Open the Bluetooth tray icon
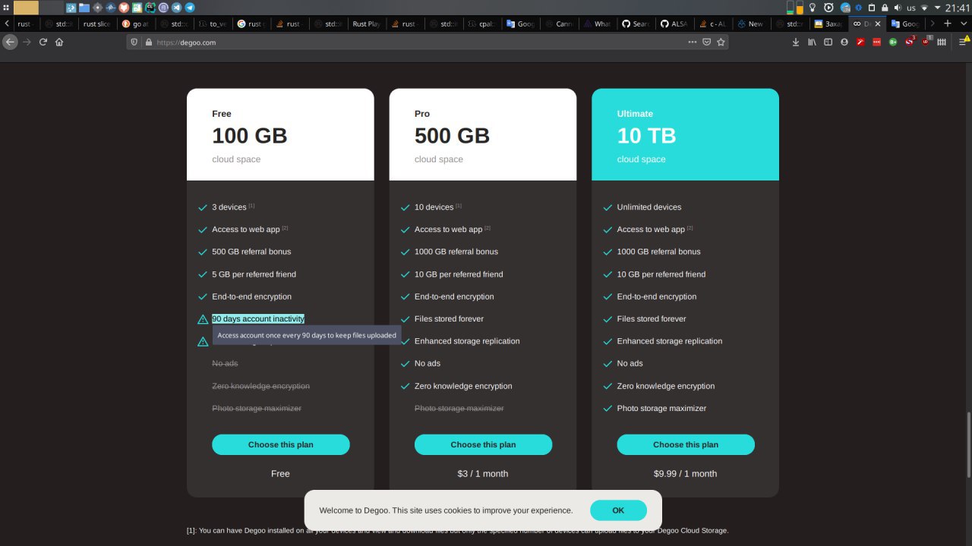The height and width of the screenshot is (546, 972). coord(858,8)
